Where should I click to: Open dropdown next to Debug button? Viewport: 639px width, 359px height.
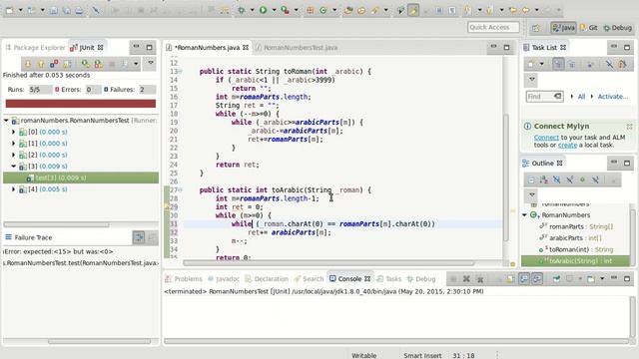pyautogui.click(x=252, y=10)
